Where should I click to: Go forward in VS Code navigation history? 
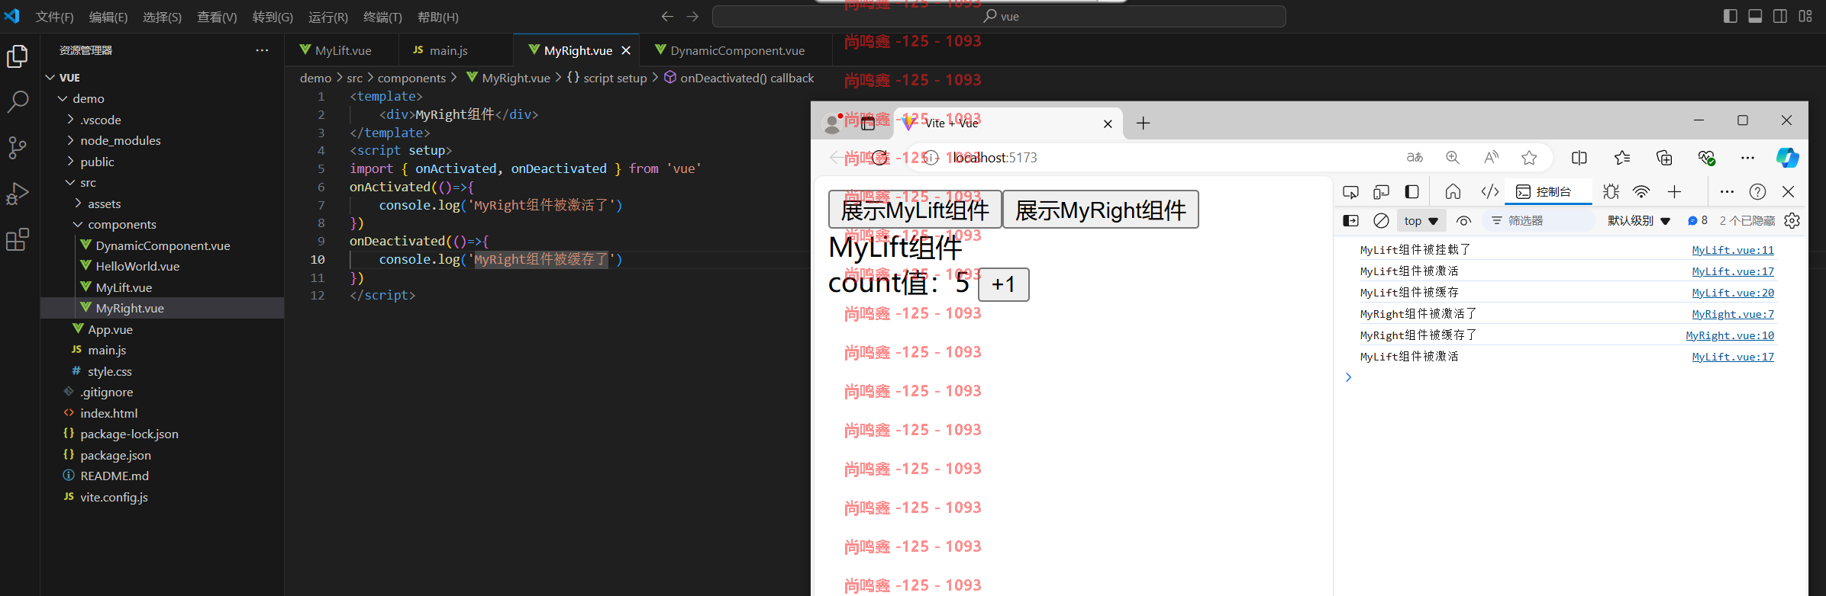click(x=692, y=16)
